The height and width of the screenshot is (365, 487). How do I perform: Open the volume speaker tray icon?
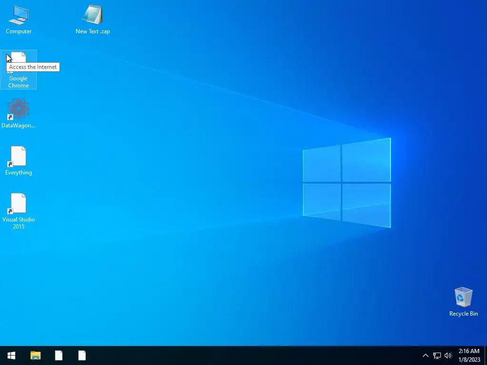pos(448,355)
